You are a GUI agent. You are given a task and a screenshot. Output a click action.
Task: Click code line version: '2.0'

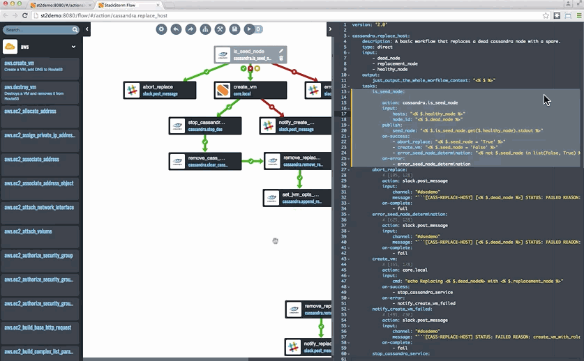click(x=370, y=24)
